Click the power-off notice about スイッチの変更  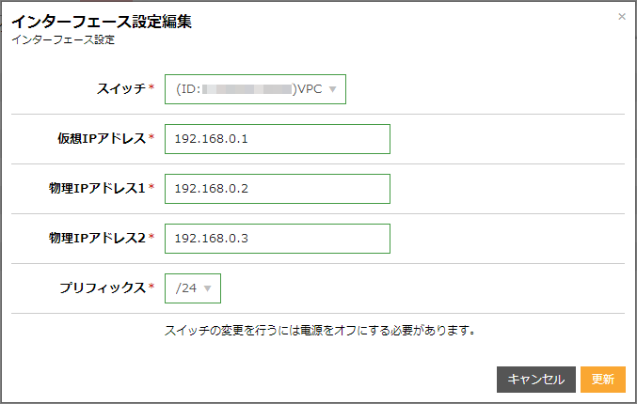pos(319,331)
